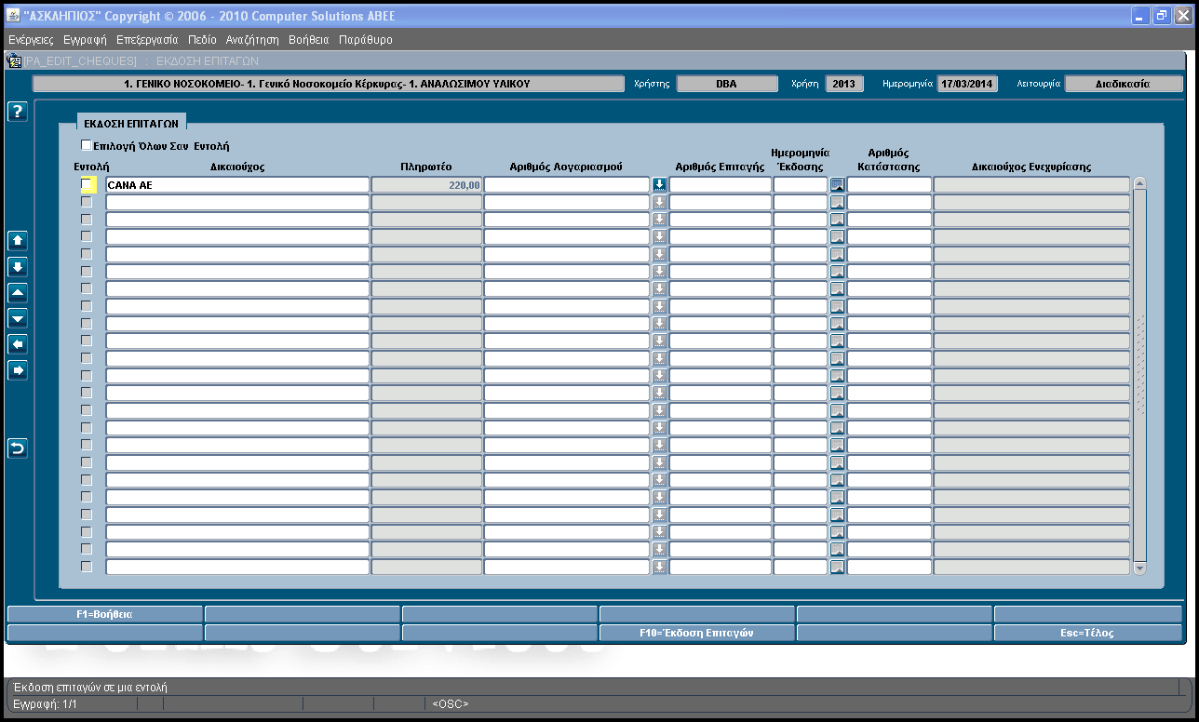The image size is (1199, 722).
Task: Click the Πληρωτέο amount 220,00
Action: coord(426,184)
